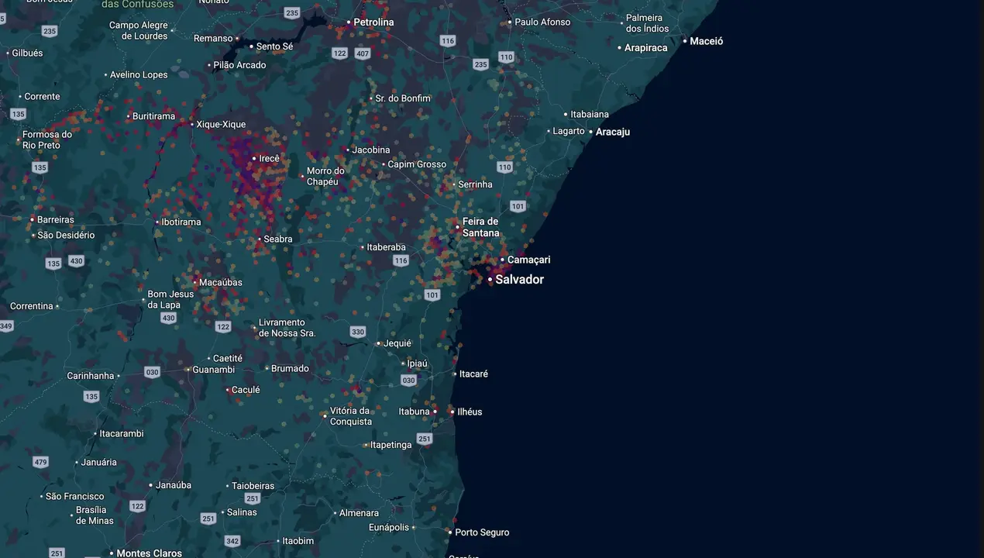Click the Morro do Chapéu label
Screen dimensions: 984x558
point(325,177)
